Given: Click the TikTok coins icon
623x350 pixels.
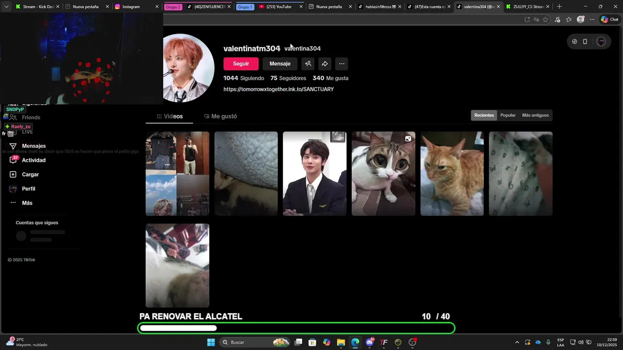Looking at the screenshot, I should tap(574, 42).
